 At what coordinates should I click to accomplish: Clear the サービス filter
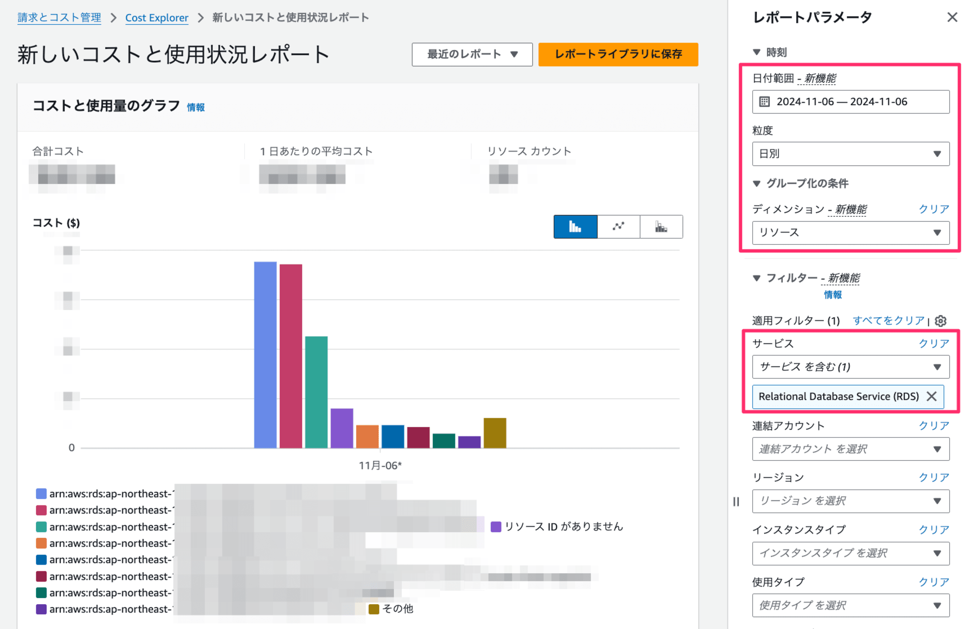point(934,344)
